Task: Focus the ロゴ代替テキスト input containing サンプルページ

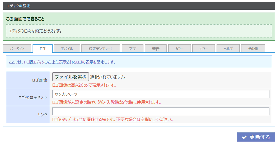Action: coord(161,94)
